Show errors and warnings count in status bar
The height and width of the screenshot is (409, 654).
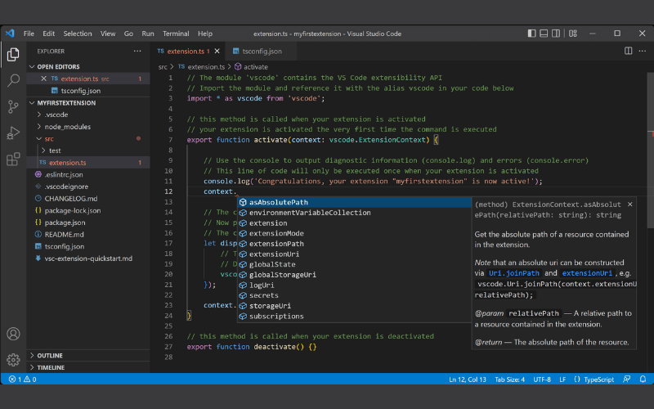click(x=23, y=380)
